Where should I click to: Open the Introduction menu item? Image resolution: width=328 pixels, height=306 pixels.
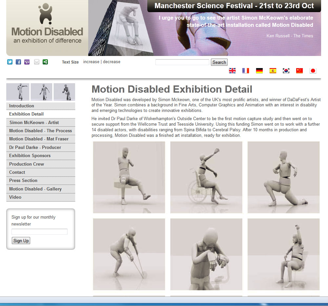click(x=41, y=106)
